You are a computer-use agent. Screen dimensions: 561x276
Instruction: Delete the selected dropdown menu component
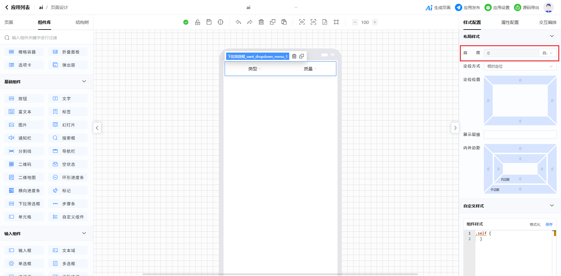tap(294, 56)
